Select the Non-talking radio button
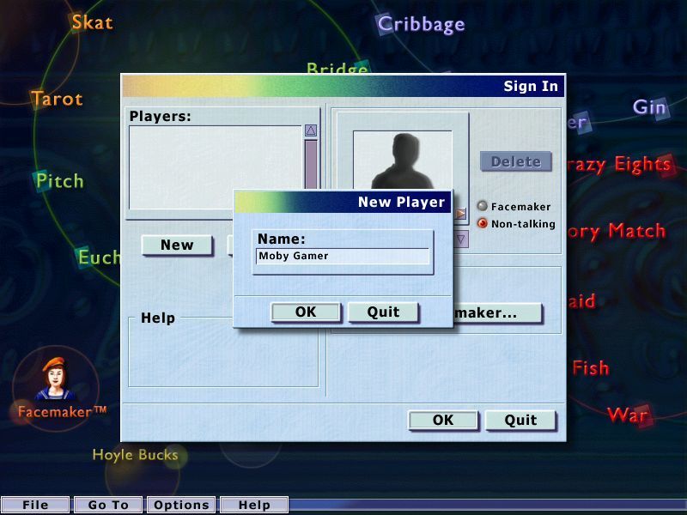This screenshot has width=687, height=515. pos(483,221)
